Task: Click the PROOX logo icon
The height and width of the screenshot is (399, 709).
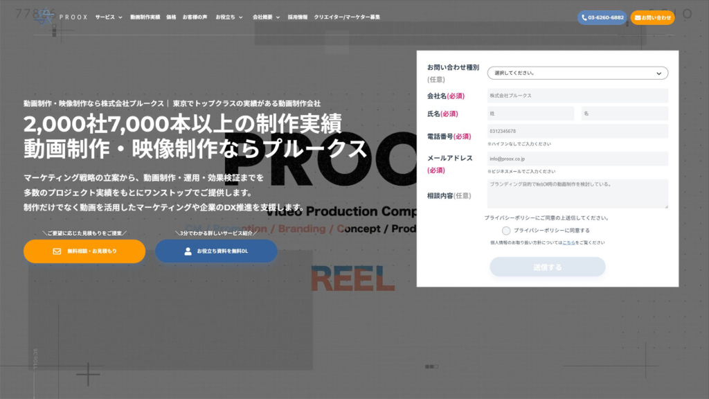Action: pyautogui.click(x=45, y=17)
